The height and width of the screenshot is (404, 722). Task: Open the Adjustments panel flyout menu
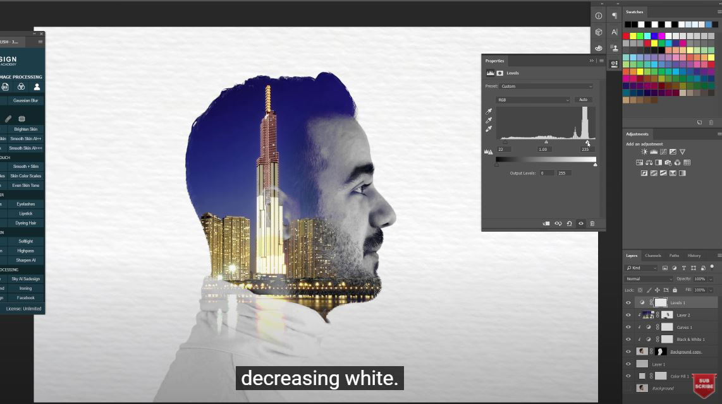(x=719, y=134)
